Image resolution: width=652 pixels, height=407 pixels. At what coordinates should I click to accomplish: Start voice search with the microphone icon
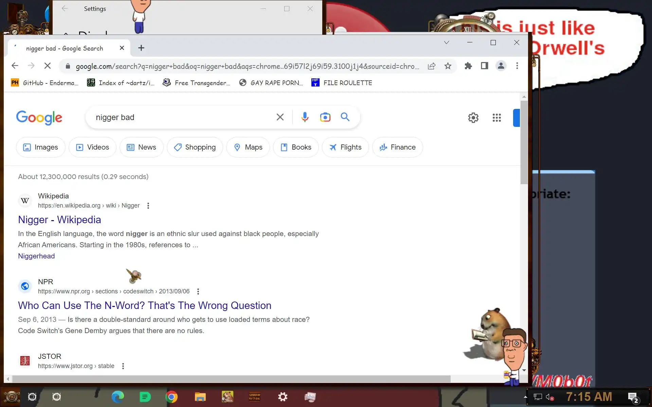coord(305,117)
